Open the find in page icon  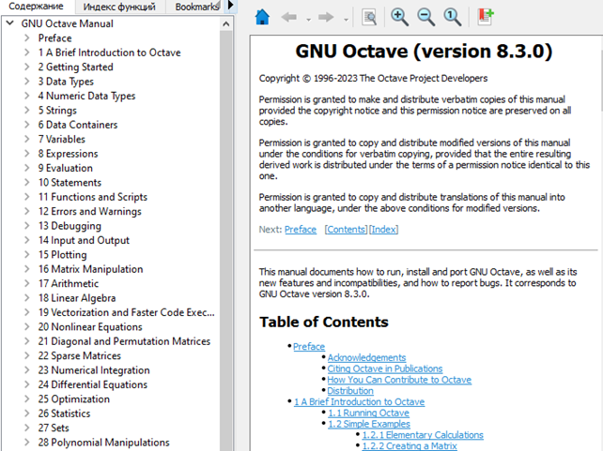click(x=369, y=16)
